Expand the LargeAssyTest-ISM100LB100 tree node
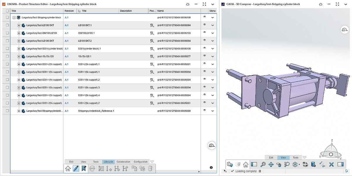Viewport: 352px width, 176px height. click(x=19, y=33)
